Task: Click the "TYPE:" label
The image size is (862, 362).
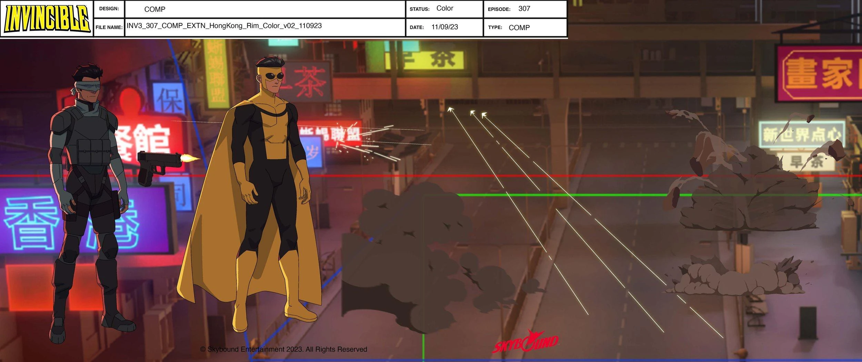Action: tap(495, 27)
